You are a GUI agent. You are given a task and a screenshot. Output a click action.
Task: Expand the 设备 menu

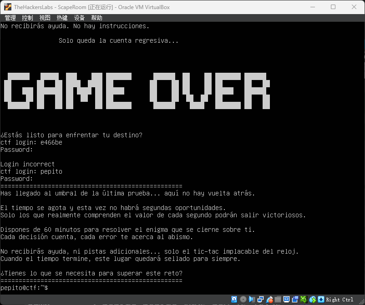pos(79,18)
